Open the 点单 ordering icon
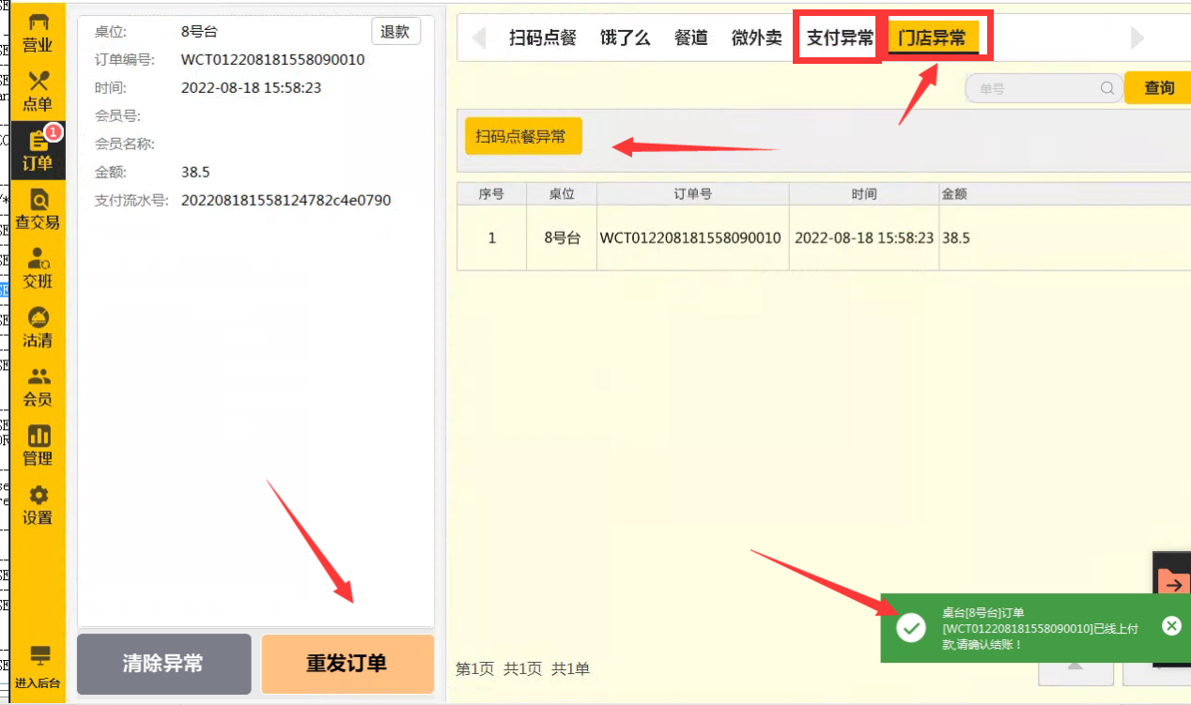The height and width of the screenshot is (705, 1191). pos(38,91)
